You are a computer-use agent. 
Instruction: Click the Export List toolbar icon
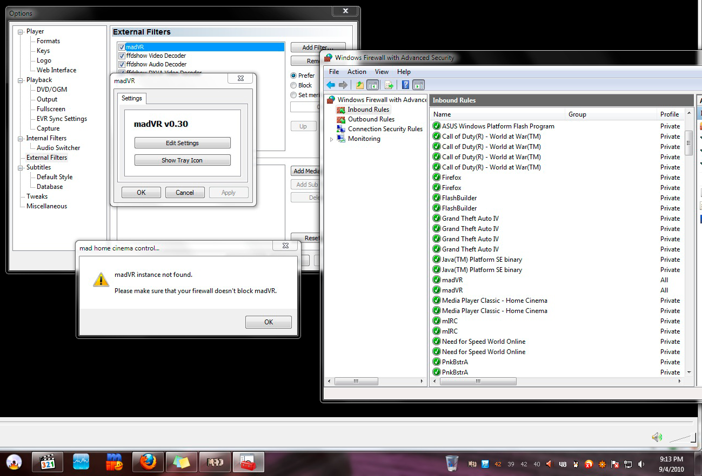389,85
